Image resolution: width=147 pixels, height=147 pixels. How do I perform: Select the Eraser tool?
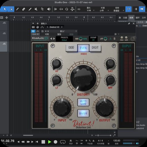pyautogui.click(x=24, y=9)
